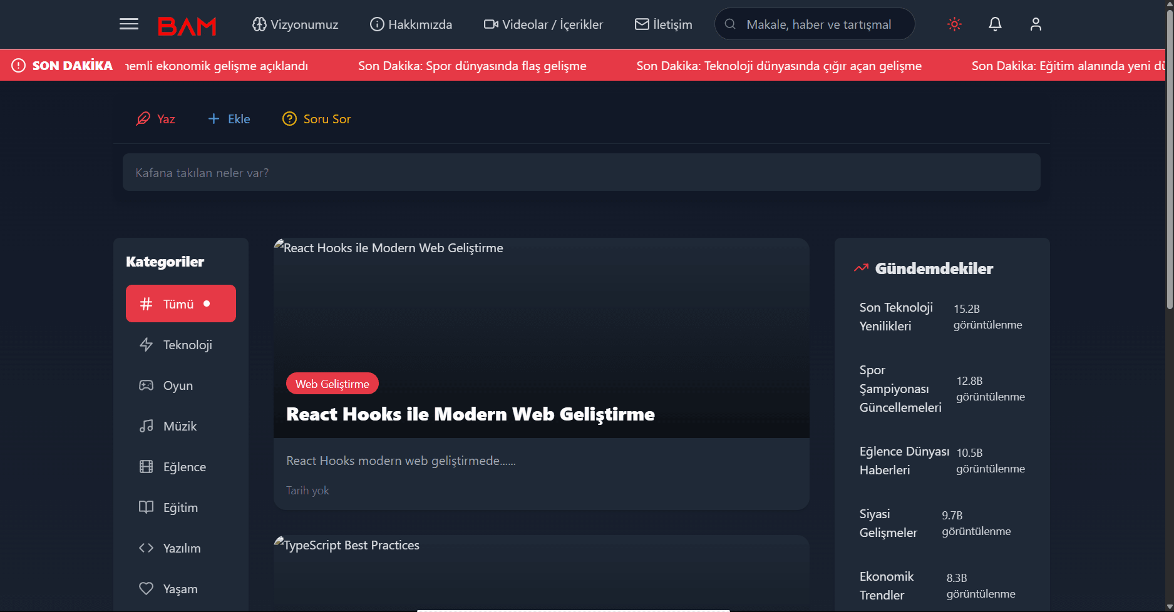1174x612 pixels.
Task: Click the Ekle add button
Action: (229, 119)
